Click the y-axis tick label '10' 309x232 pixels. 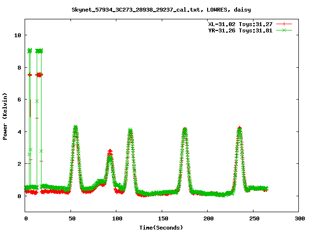17,35
